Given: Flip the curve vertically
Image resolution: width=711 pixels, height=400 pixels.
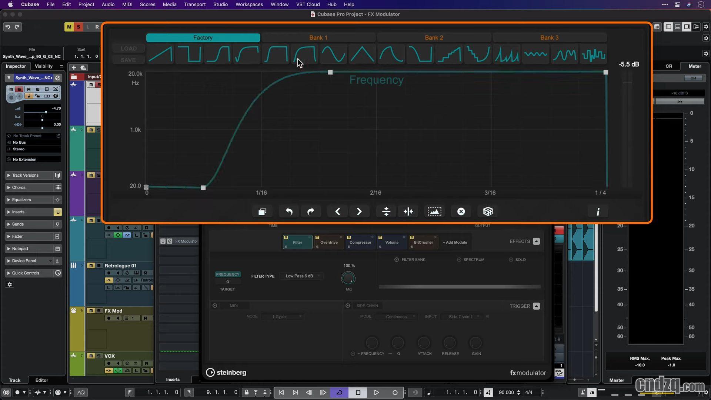Looking at the screenshot, I should [x=385, y=211].
